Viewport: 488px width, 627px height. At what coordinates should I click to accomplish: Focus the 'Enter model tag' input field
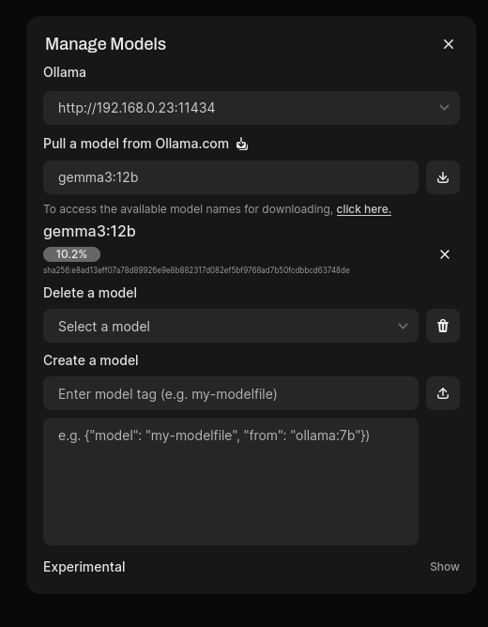point(231,393)
